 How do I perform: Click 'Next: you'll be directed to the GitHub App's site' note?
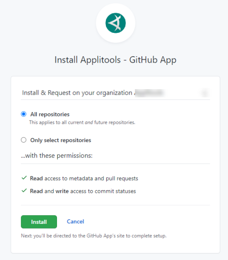93,236
